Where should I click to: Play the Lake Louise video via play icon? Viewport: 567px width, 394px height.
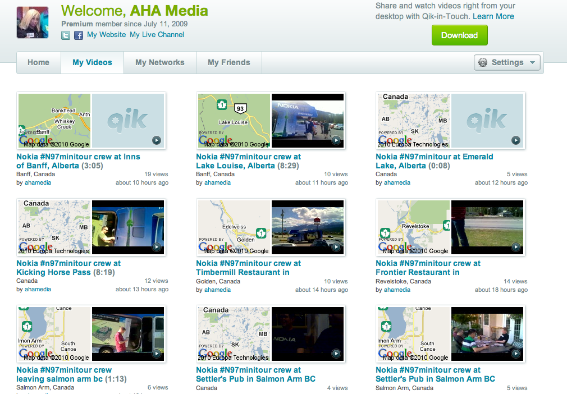pos(336,140)
